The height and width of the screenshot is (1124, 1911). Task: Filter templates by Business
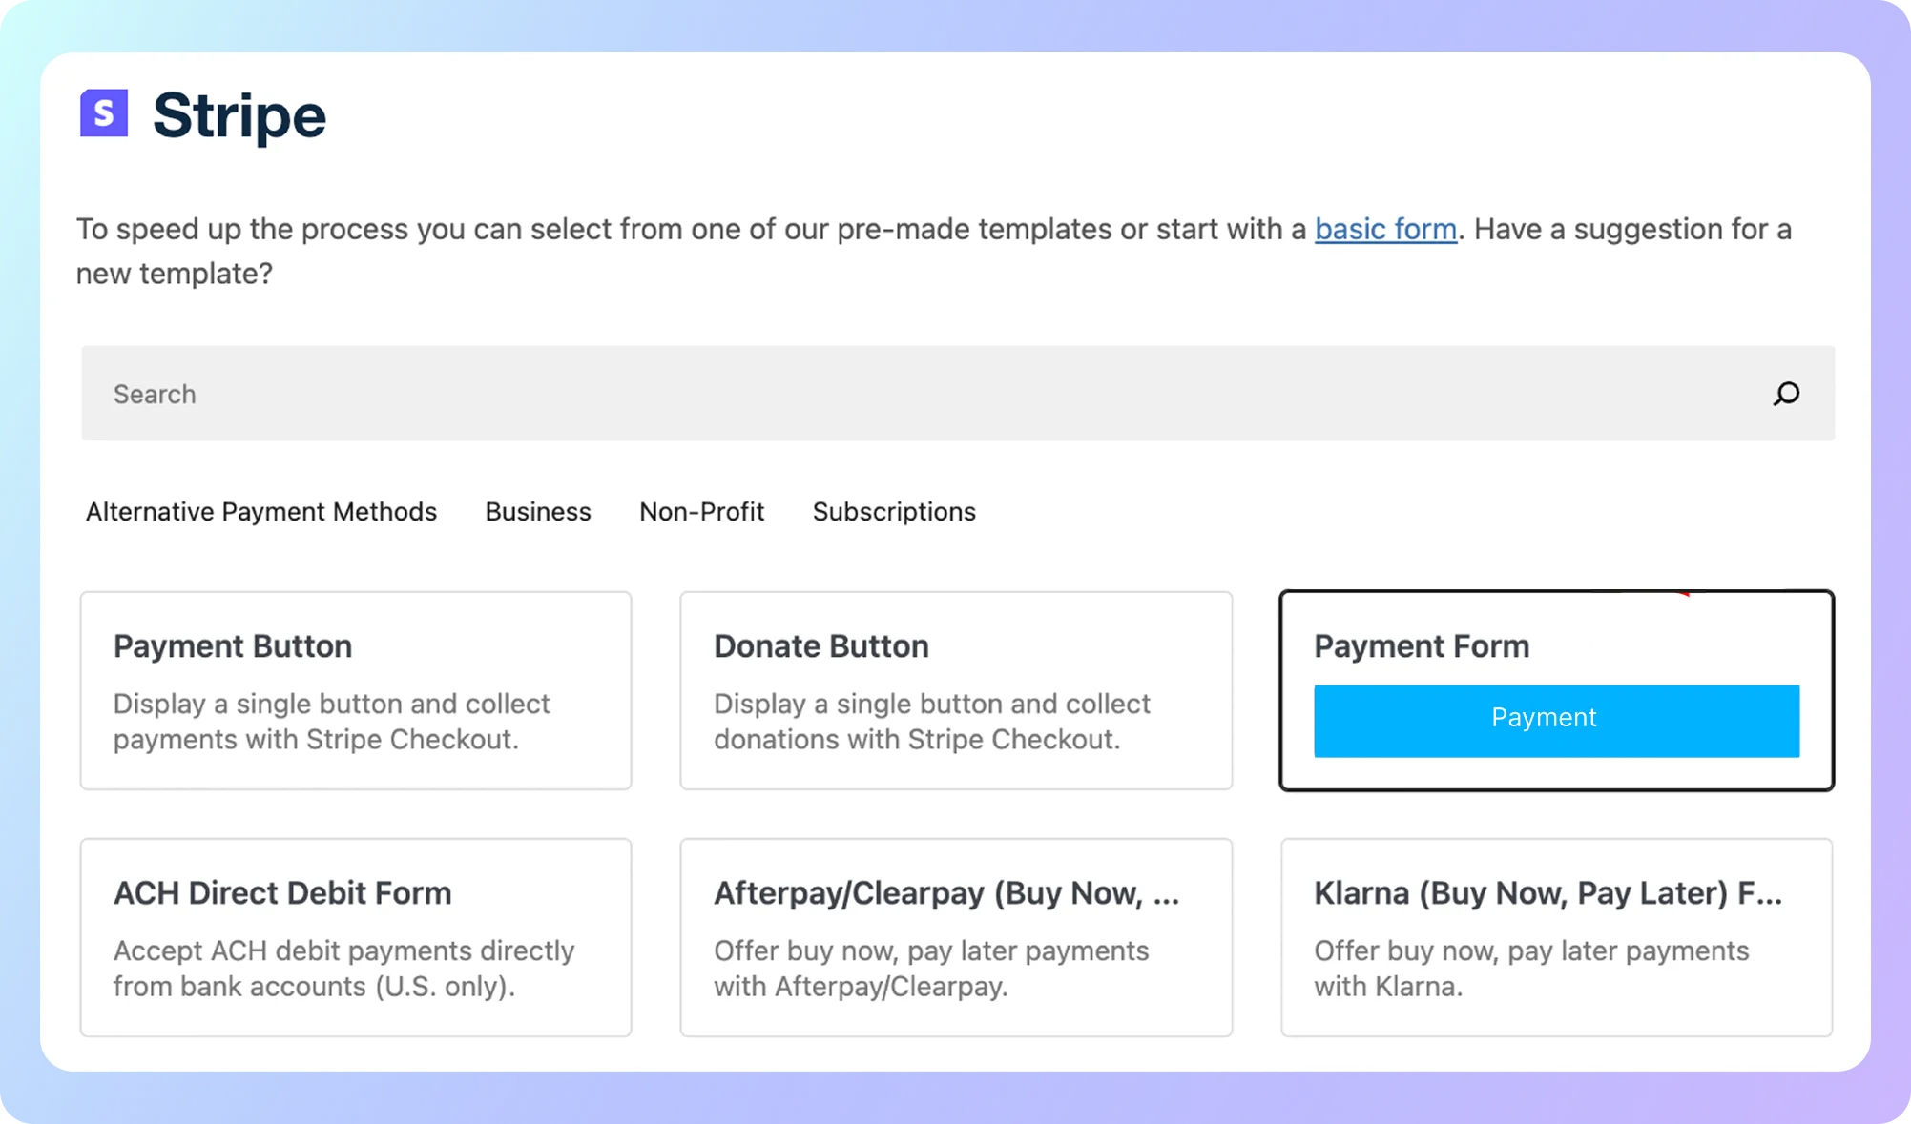[538, 512]
